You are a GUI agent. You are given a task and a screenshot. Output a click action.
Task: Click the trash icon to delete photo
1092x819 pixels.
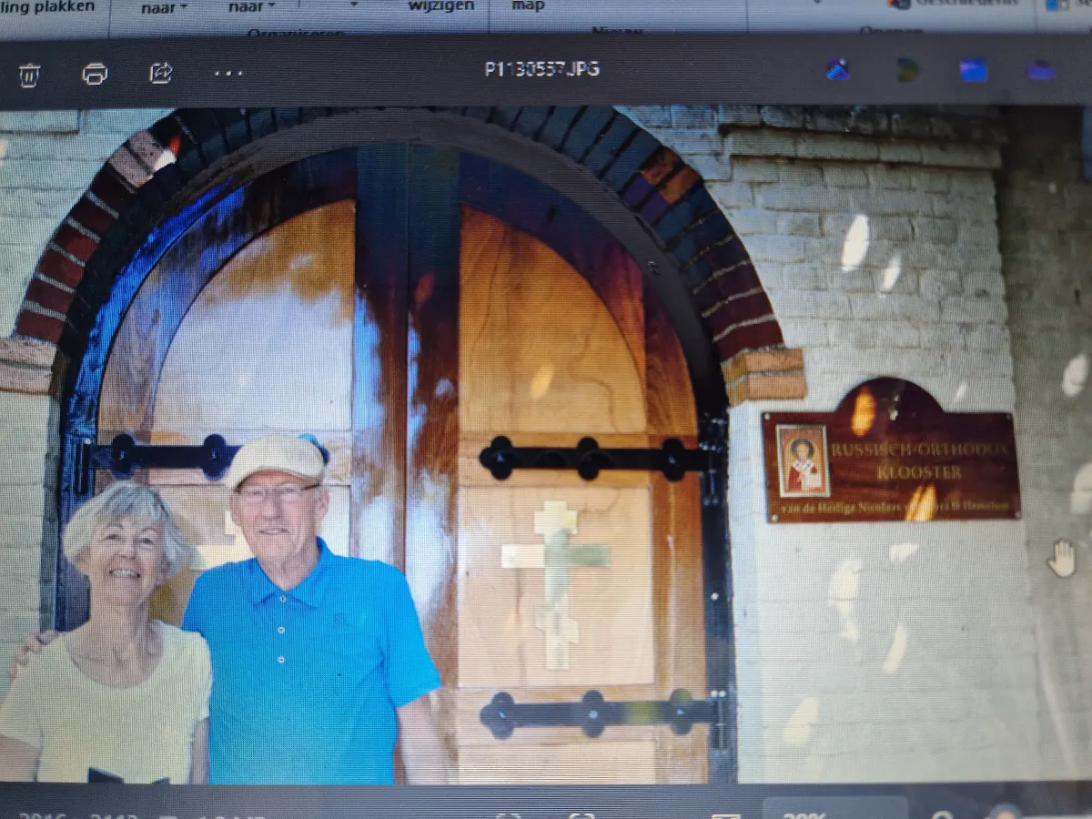coord(29,75)
